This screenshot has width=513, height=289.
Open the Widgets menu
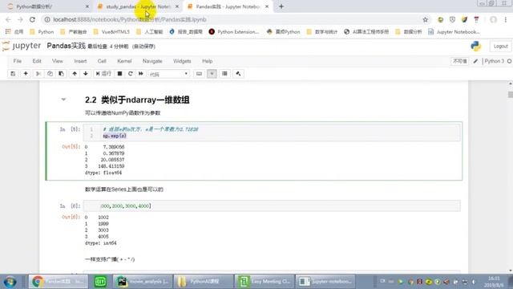(x=182, y=61)
